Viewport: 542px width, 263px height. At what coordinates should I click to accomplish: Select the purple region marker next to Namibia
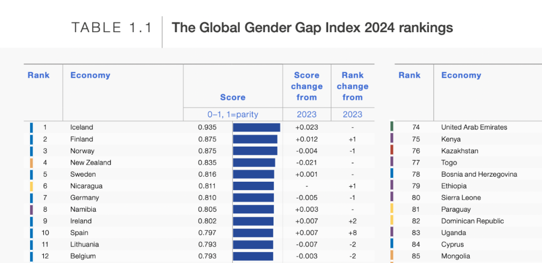click(32, 209)
